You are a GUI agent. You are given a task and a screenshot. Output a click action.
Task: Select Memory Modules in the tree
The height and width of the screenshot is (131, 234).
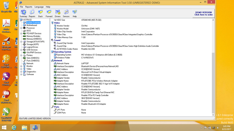coord(34,36)
